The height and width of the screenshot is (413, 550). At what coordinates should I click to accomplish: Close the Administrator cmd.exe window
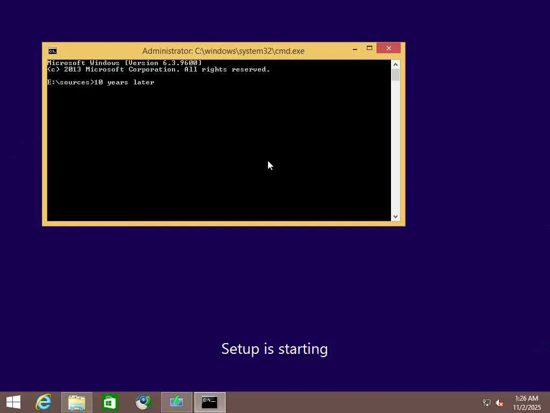click(389, 48)
